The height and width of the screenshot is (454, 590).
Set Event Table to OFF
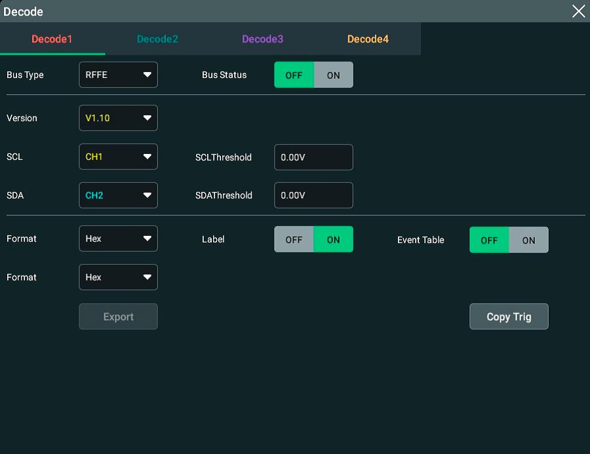[x=489, y=240]
